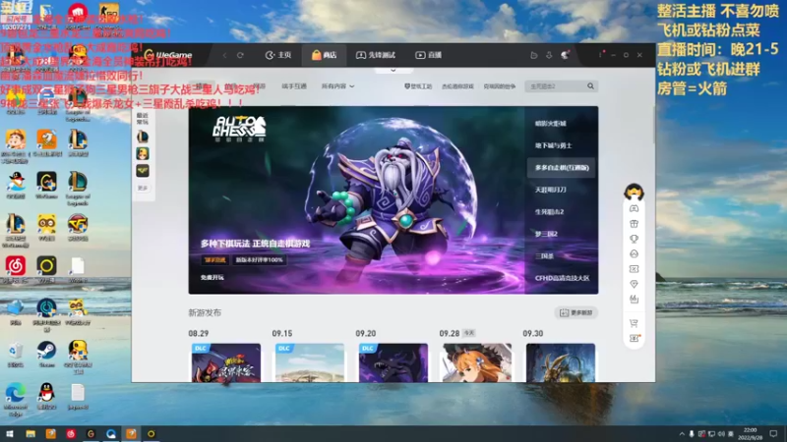Select 多多自走棋 in banner list
Image resolution: width=787 pixels, height=442 pixels.
561,167
